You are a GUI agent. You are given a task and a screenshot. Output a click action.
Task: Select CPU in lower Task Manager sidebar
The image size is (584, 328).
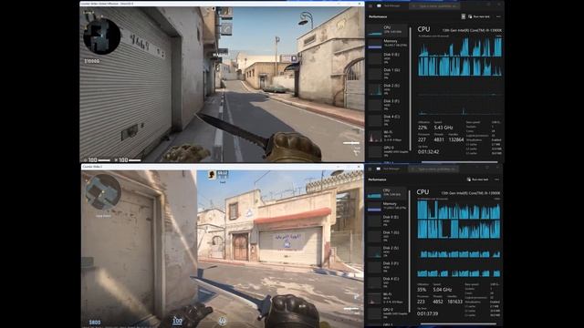point(387,192)
